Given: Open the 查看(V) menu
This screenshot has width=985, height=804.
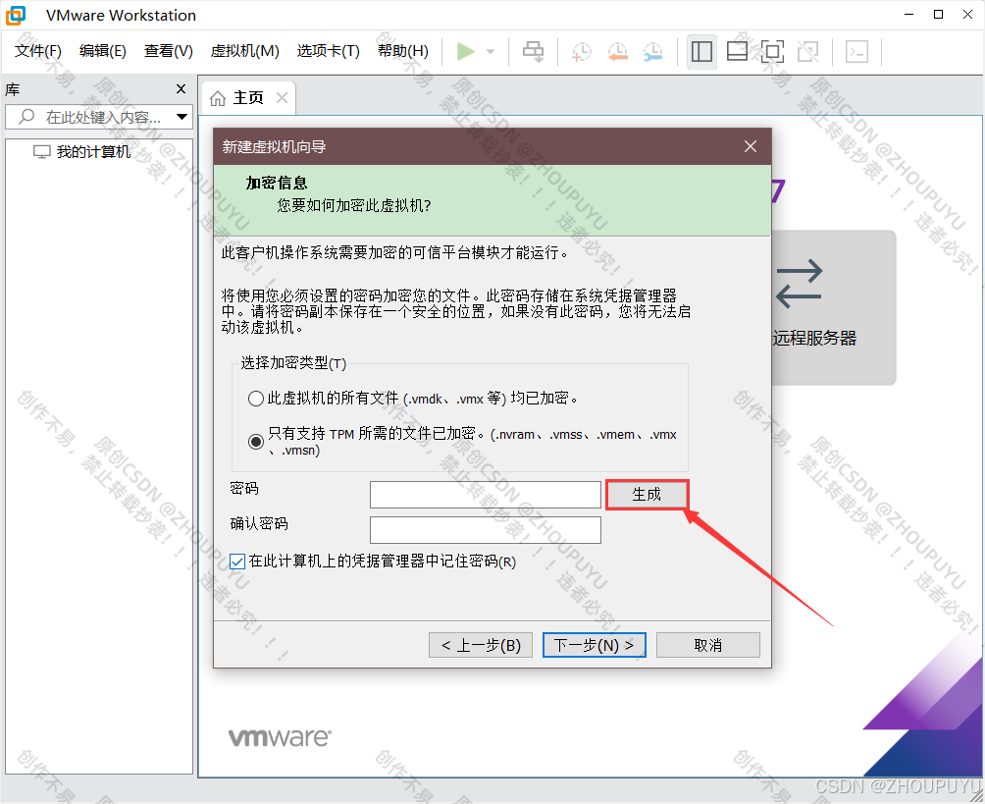Looking at the screenshot, I should click(x=169, y=51).
